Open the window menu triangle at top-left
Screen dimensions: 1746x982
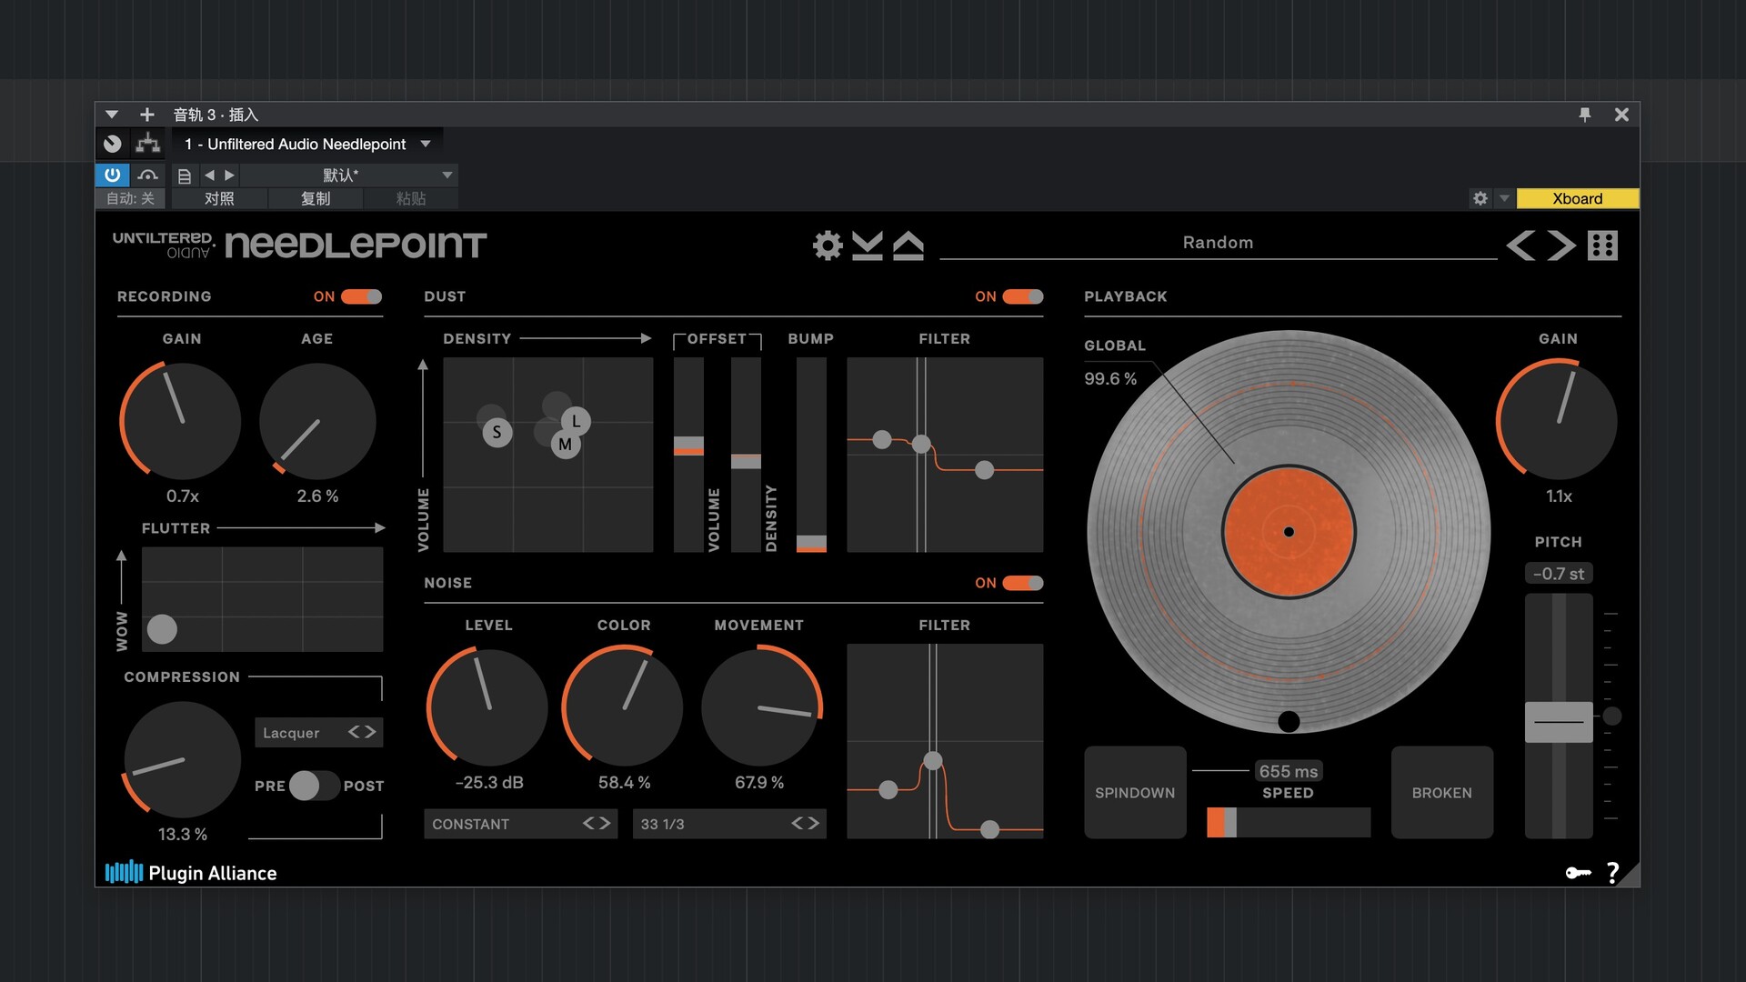112,115
